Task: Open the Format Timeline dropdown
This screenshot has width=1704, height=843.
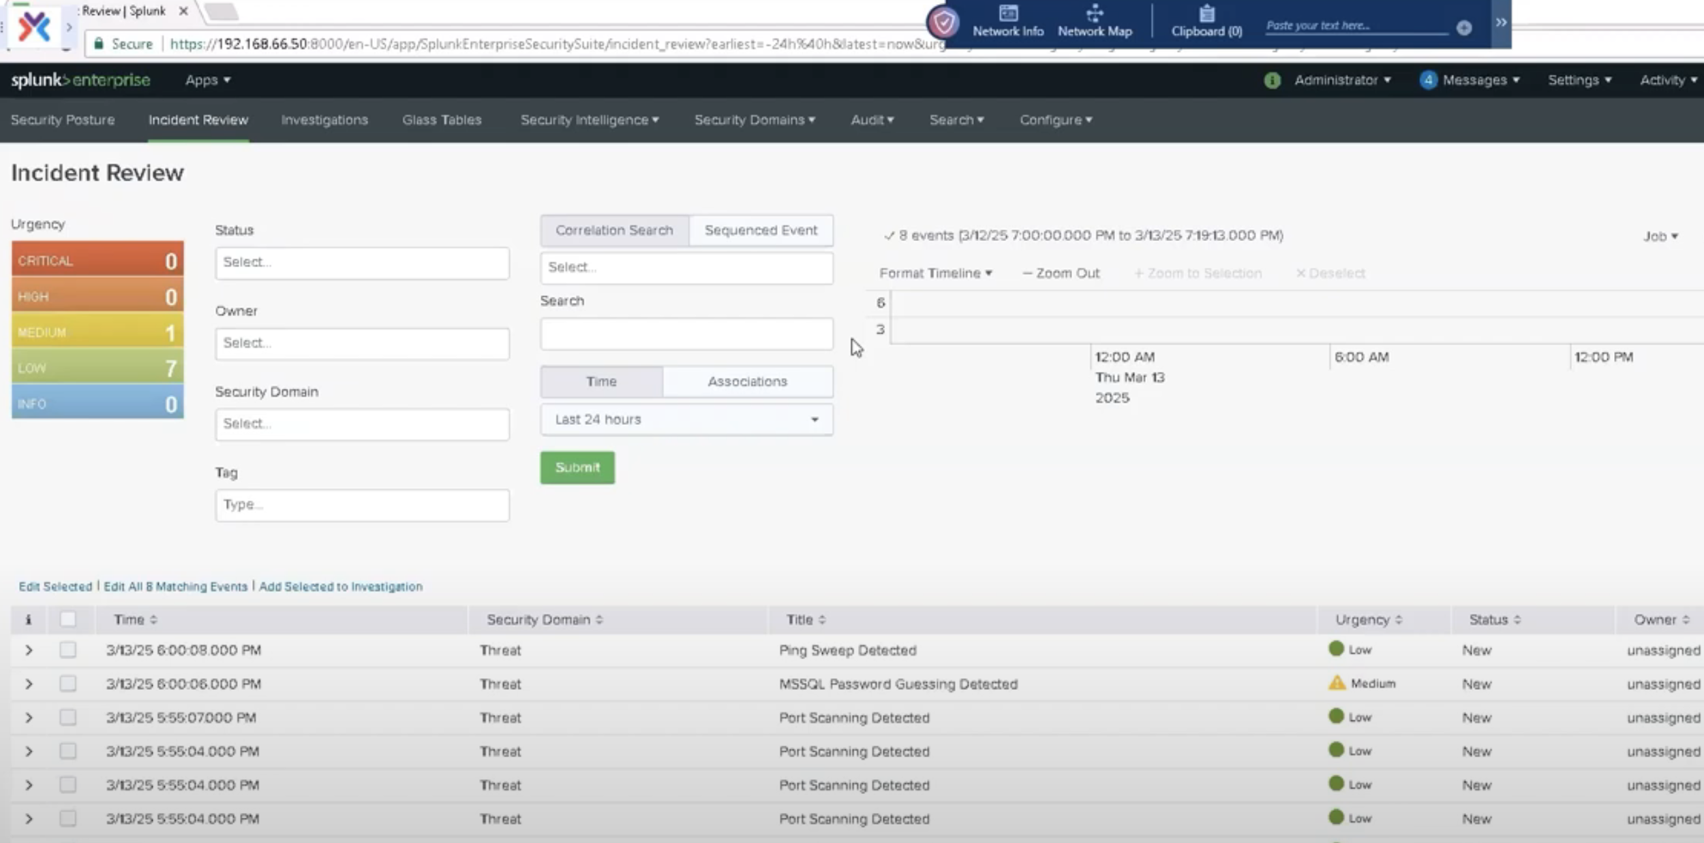Action: click(x=935, y=273)
